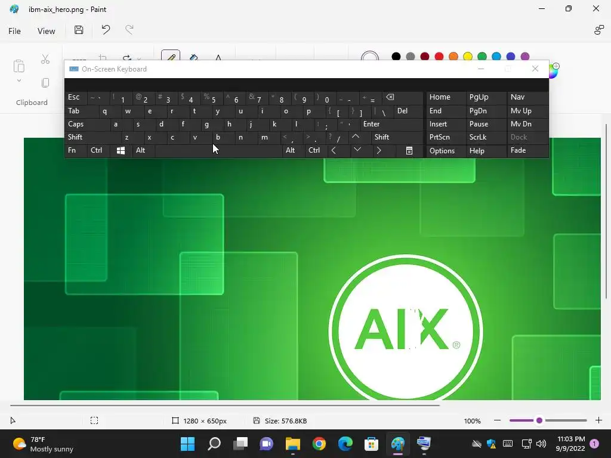Open the View menu

[x=46, y=31]
